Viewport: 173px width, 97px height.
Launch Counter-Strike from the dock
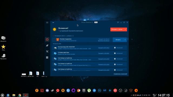pyautogui.click(x=37, y=91)
